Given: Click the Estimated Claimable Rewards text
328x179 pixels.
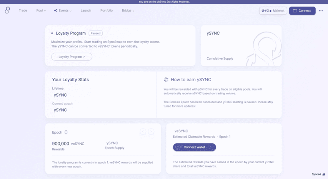Looking at the screenshot, I should [x=194, y=137].
